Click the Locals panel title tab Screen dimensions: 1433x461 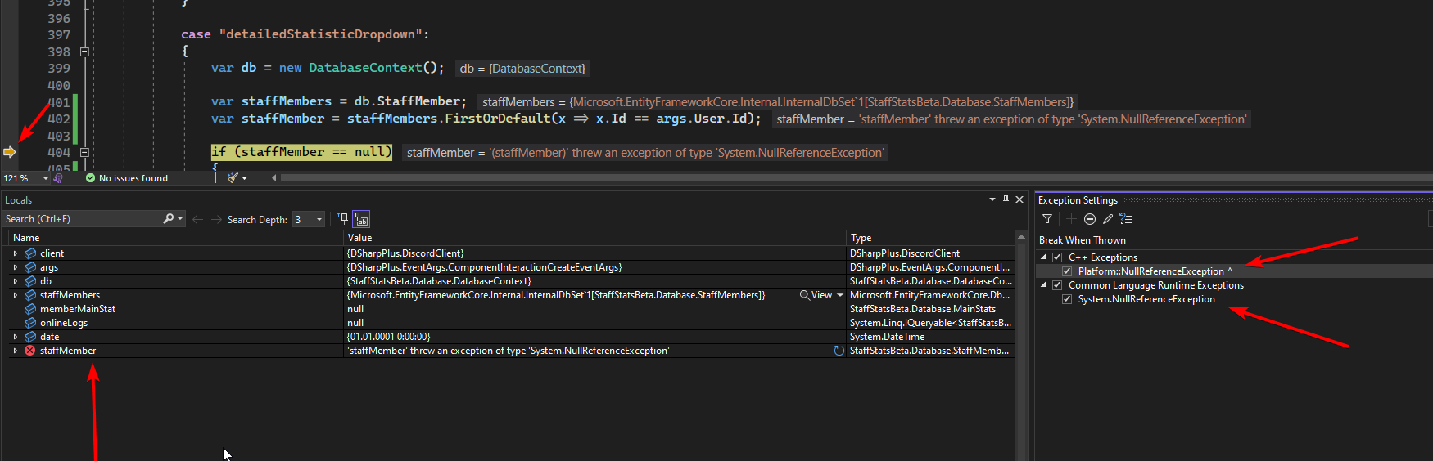[x=19, y=200]
